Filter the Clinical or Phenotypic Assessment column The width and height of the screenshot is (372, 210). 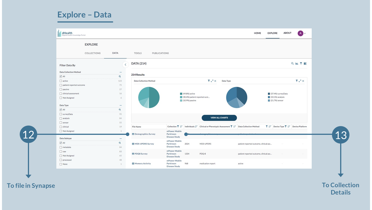[231, 127]
